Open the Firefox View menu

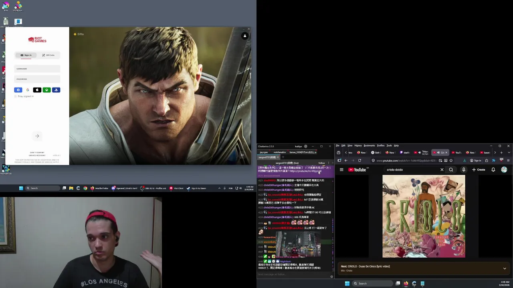click(350, 146)
